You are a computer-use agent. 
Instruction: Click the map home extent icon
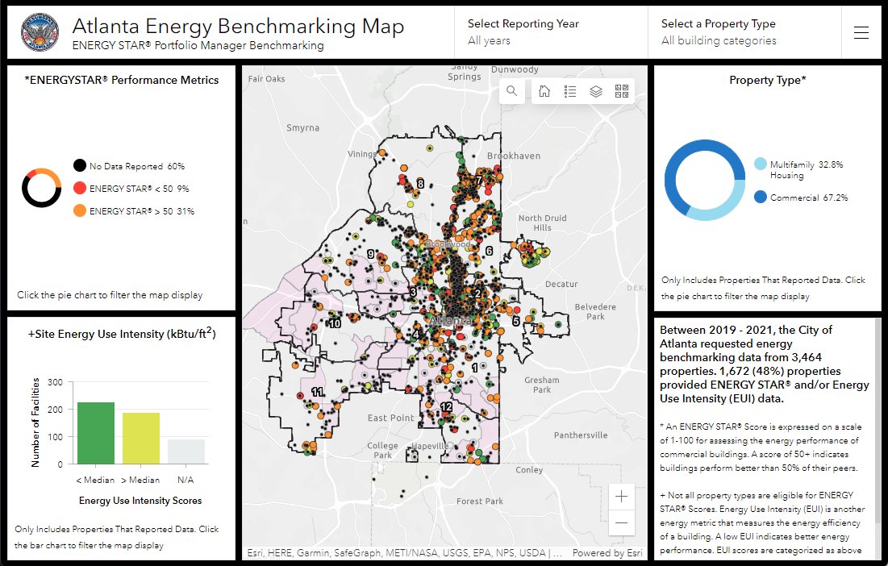point(544,91)
